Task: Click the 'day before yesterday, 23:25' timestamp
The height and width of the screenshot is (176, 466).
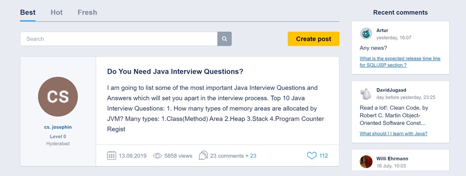Action: (406, 97)
